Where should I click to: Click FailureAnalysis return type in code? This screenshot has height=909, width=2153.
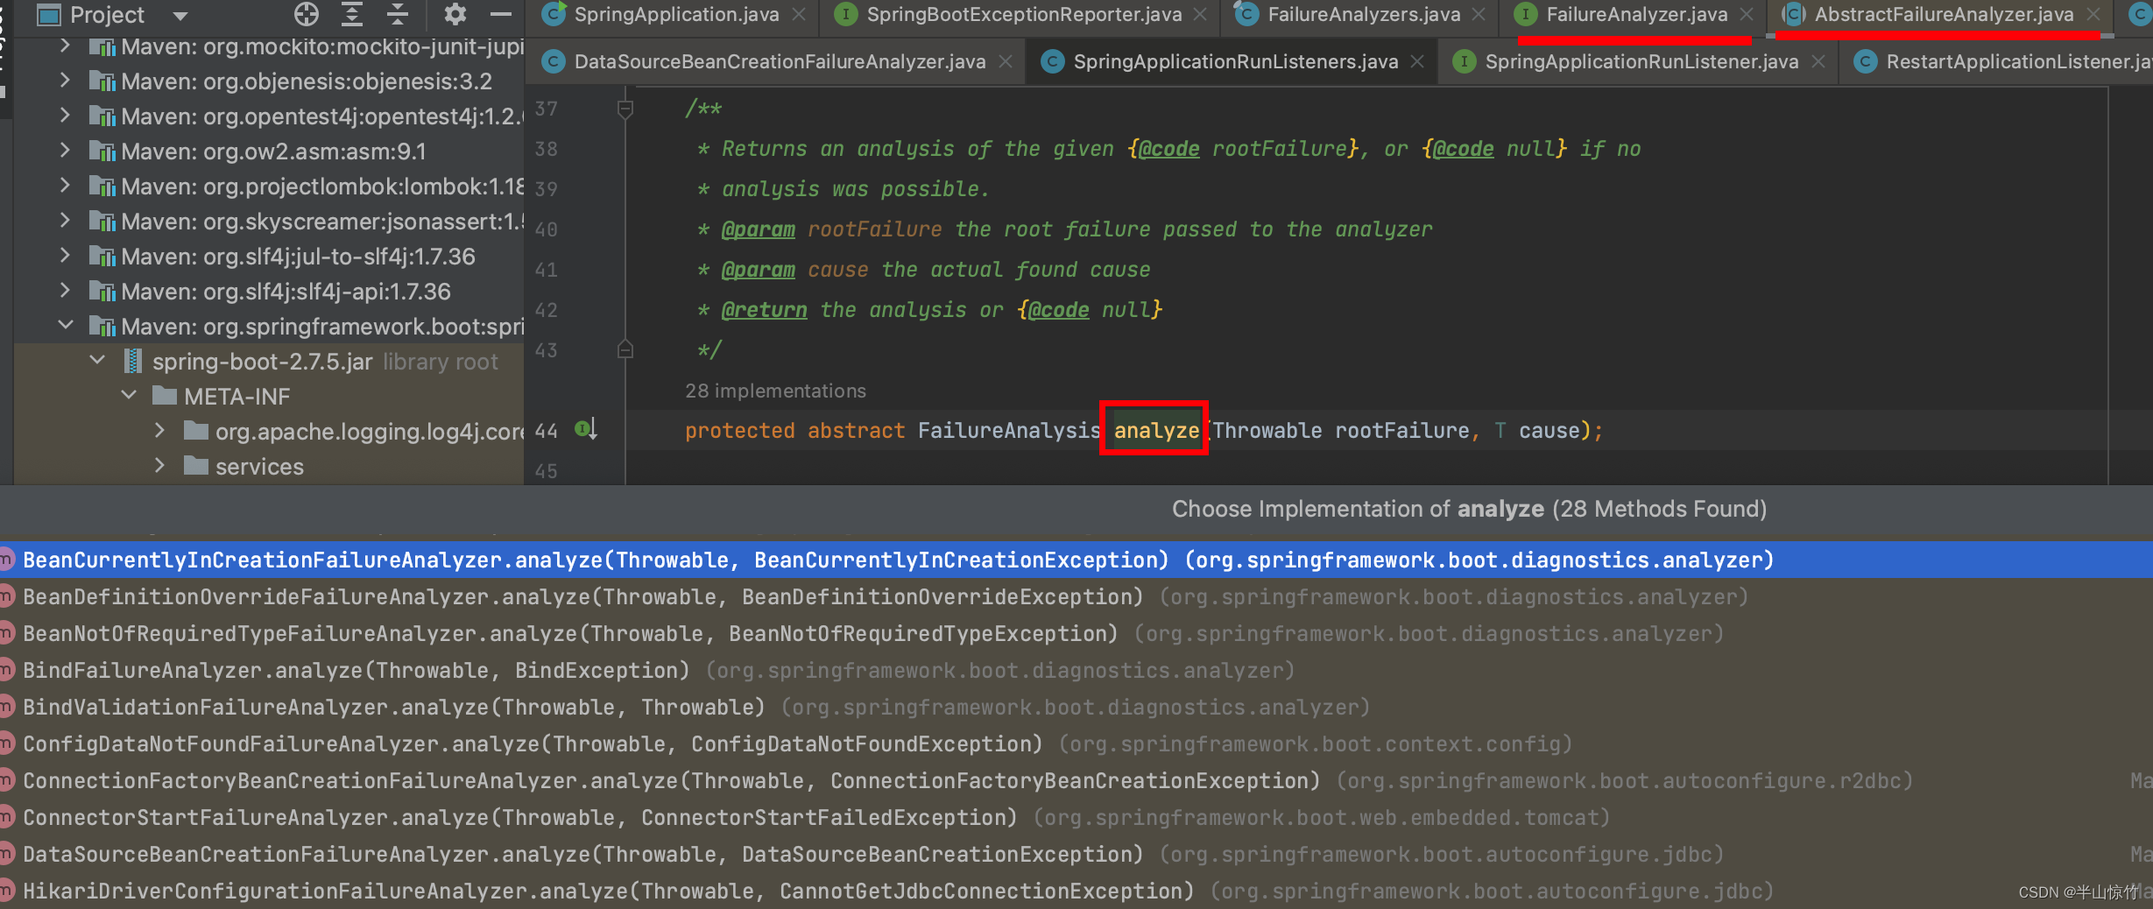coord(1008,430)
